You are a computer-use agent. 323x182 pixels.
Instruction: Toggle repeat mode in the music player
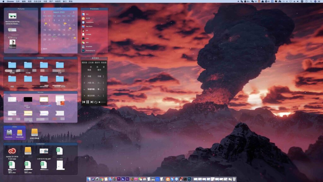point(96,102)
